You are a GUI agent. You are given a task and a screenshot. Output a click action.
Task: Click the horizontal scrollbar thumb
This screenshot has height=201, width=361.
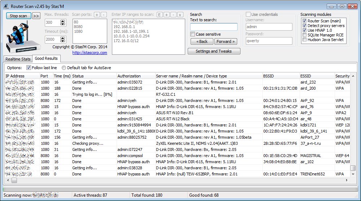tap(14, 180)
